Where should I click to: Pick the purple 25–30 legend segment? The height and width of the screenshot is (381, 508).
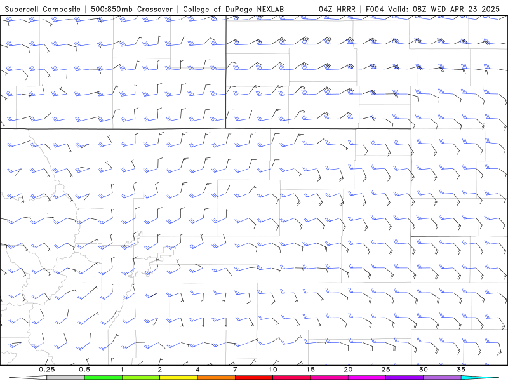pos(404,378)
